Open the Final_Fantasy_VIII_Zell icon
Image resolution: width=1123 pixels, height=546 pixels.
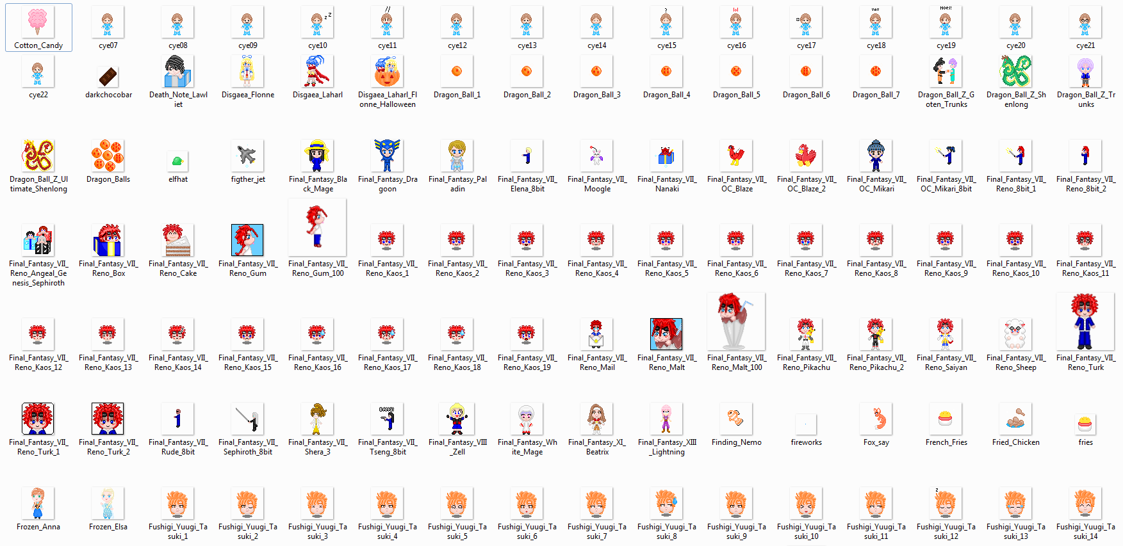[x=457, y=419]
